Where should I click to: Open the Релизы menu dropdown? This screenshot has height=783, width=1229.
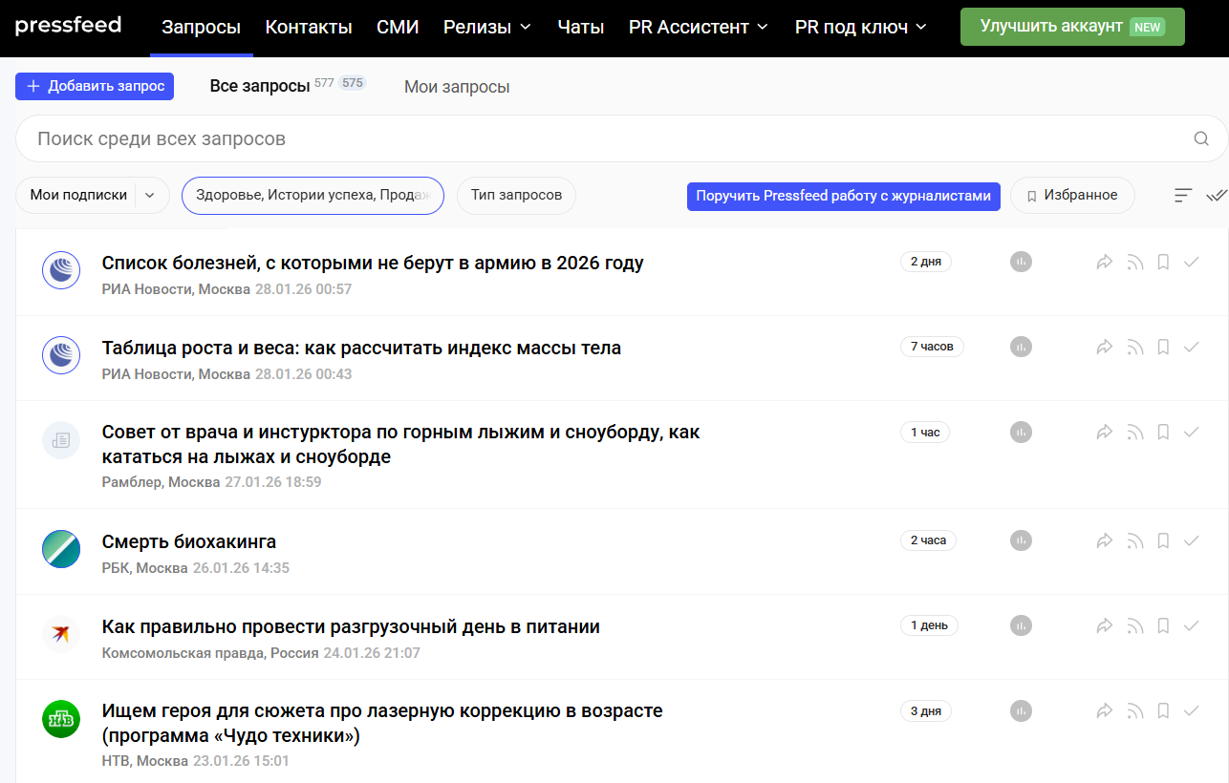point(487,28)
